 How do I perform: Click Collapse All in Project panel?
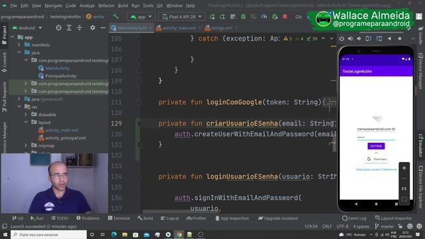coord(79,28)
